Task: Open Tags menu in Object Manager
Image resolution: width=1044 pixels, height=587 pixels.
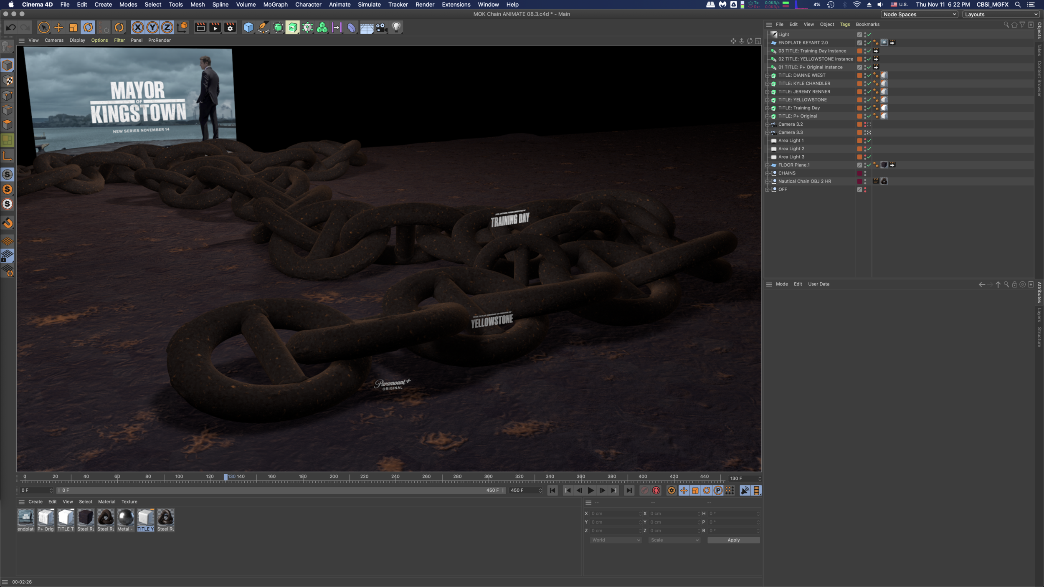Action: 845,25
